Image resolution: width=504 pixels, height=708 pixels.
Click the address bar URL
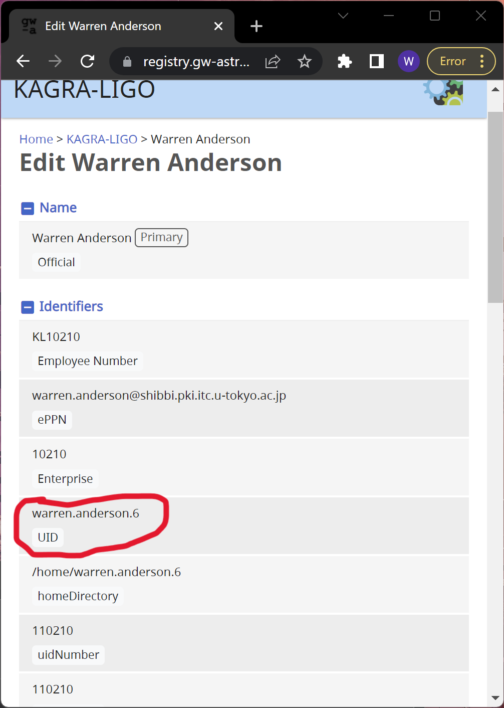pyautogui.click(x=196, y=62)
